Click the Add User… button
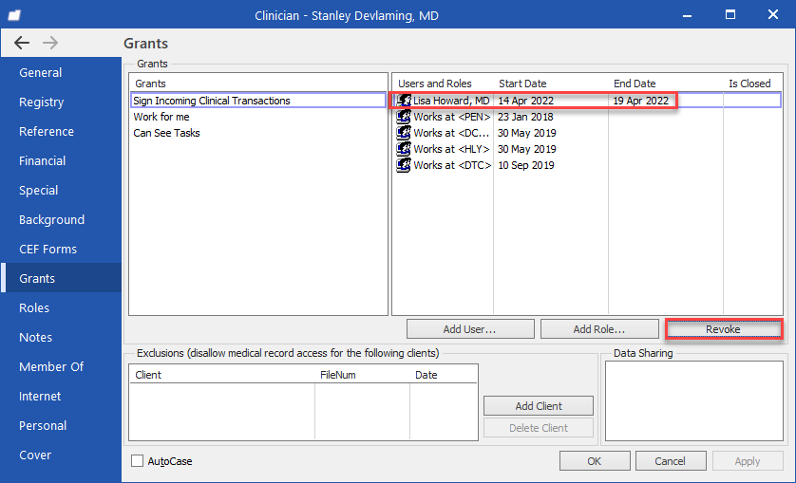This screenshot has width=796, height=483. pyautogui.click(x=470, y=329)
